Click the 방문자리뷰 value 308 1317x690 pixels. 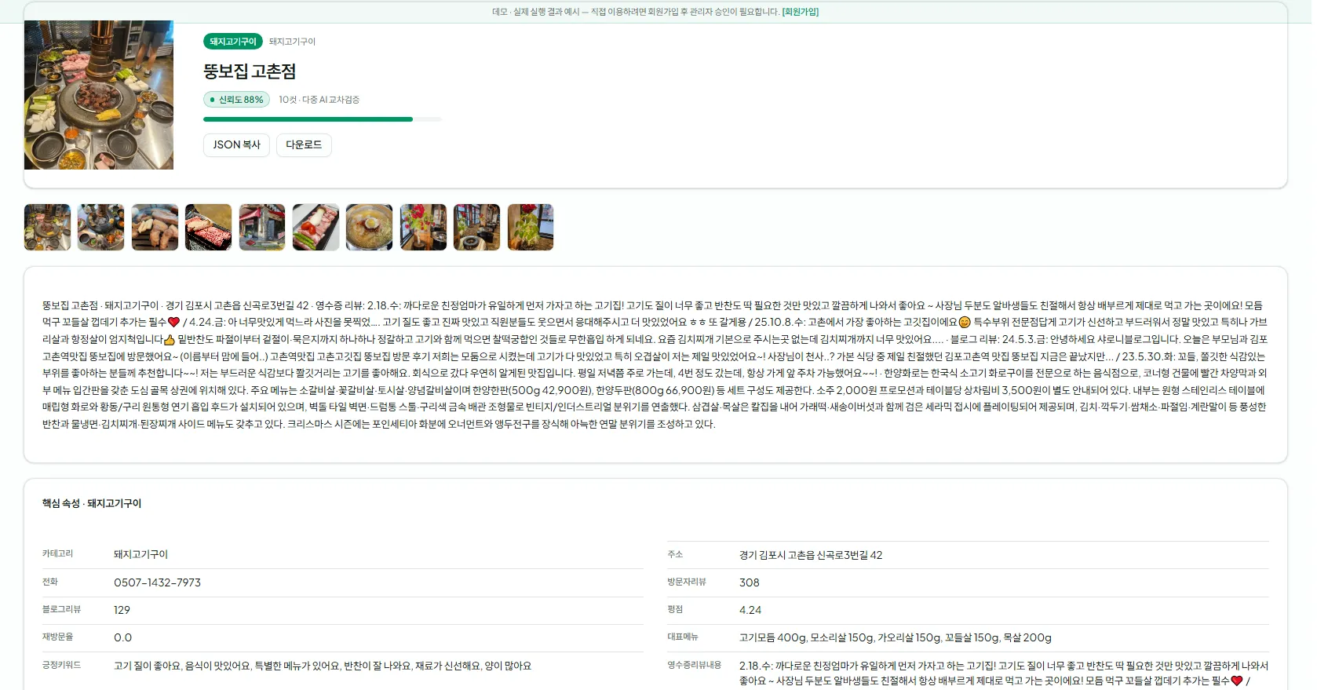(x=749, y=582)
